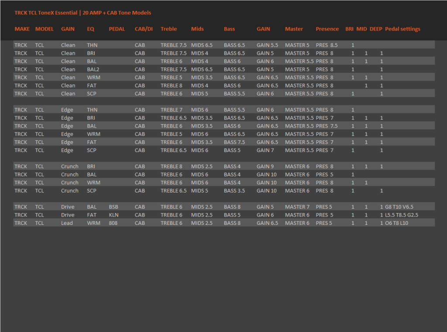447x332 pixels.
Task: Select 'SCP' in the Crunch SCP row
Action: [x=92, y=190]
